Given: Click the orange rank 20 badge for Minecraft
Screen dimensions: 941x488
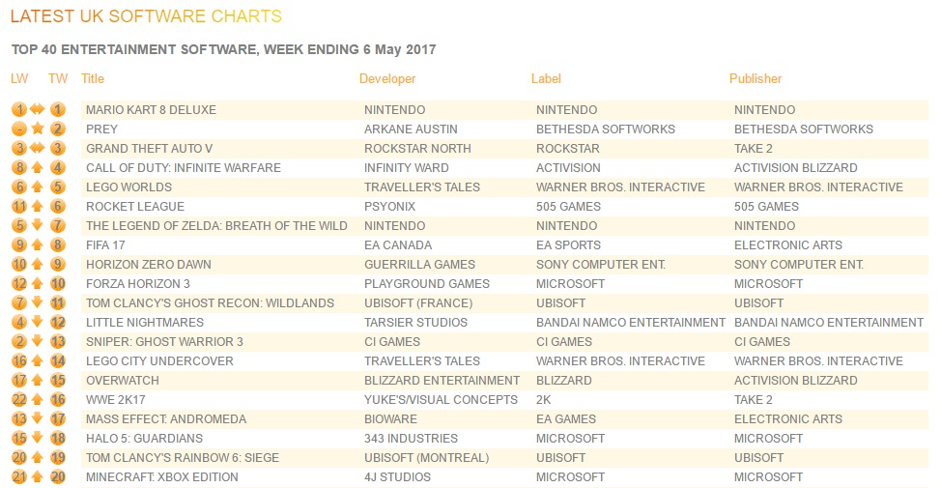Looking at the screenshot, I should click(x=58, y=477).
